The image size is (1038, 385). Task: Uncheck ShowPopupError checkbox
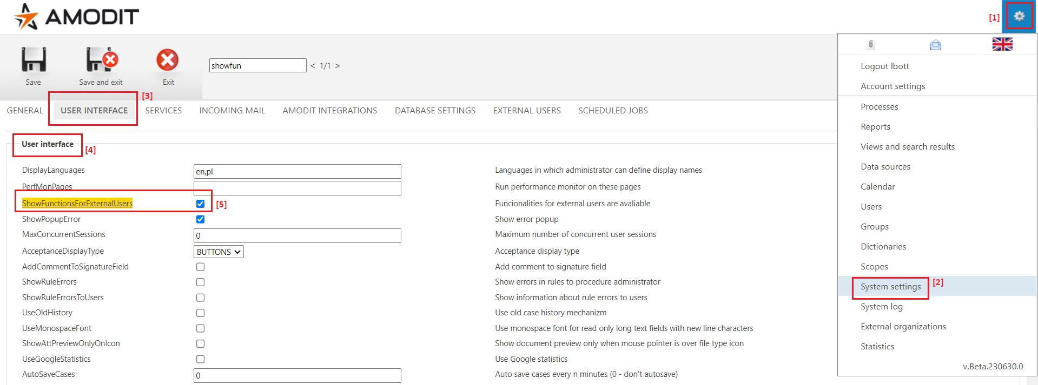tap(201, 219)
